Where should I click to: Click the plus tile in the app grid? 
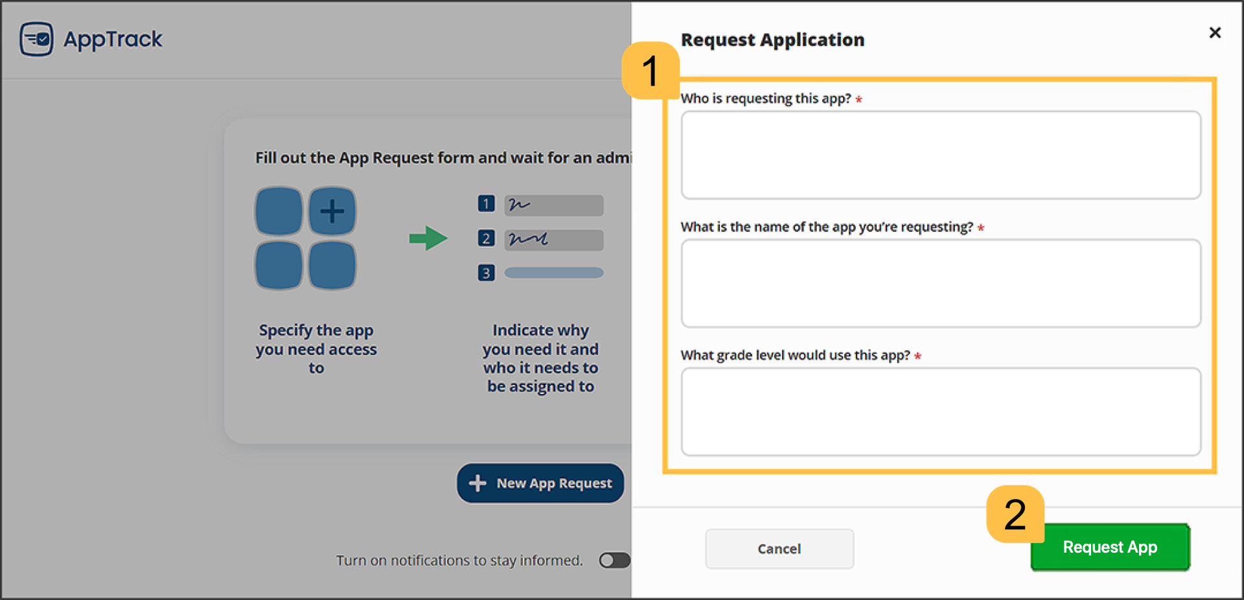coord(332,211)
